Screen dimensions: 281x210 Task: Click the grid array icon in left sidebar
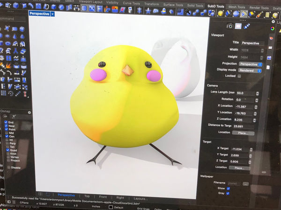3,93
